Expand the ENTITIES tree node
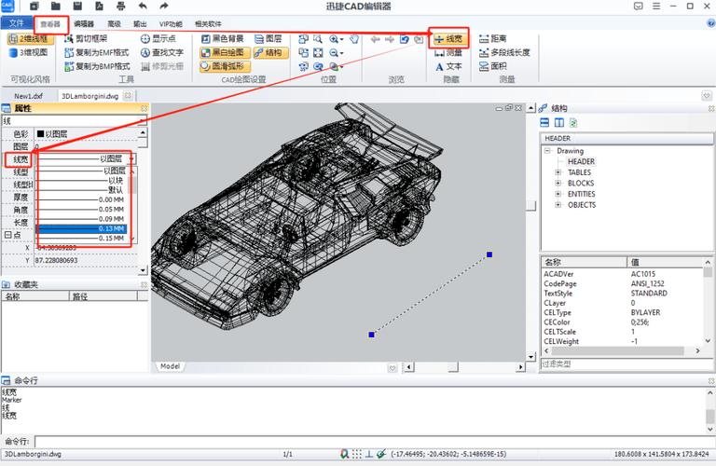Screen dimensions: 716x466 [558, 194]
